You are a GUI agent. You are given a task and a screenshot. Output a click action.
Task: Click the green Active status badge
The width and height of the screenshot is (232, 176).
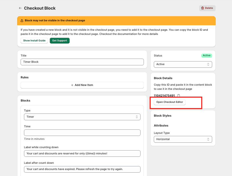206,55
